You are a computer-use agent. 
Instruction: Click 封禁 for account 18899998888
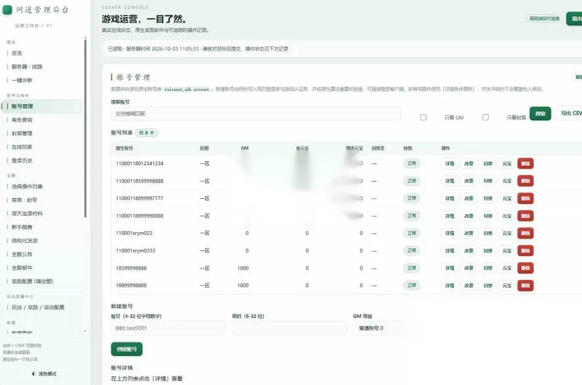pyautogui.click(x=488, y=286)
